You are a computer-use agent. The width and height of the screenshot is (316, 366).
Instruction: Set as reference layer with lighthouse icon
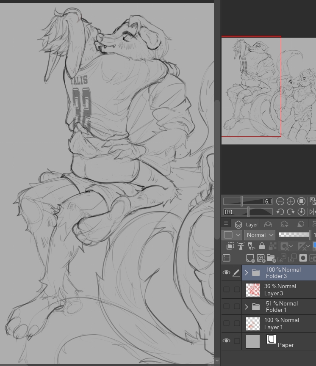(241, 246)
